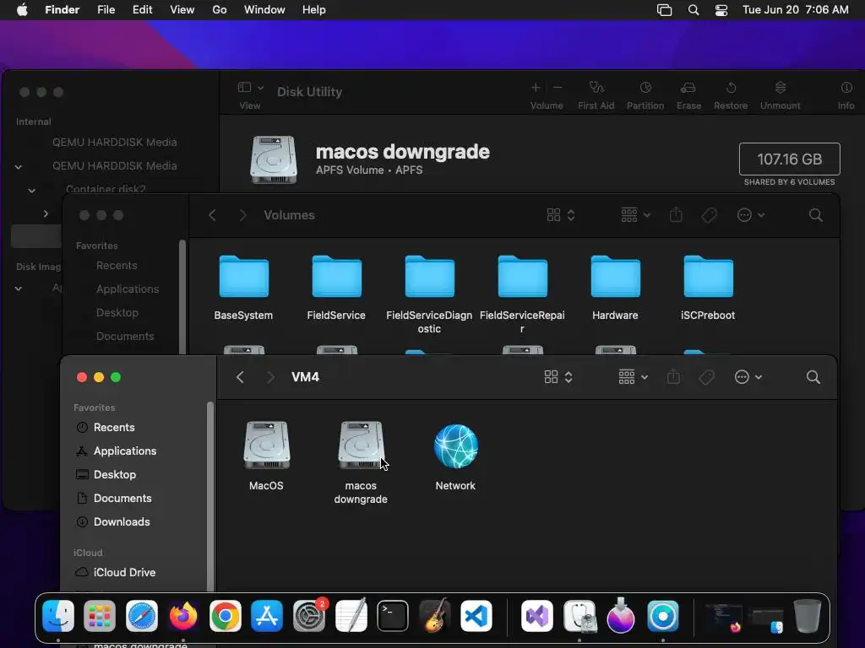Open group-by dropdown in Volumes toolbar

[x=635, y=215]
